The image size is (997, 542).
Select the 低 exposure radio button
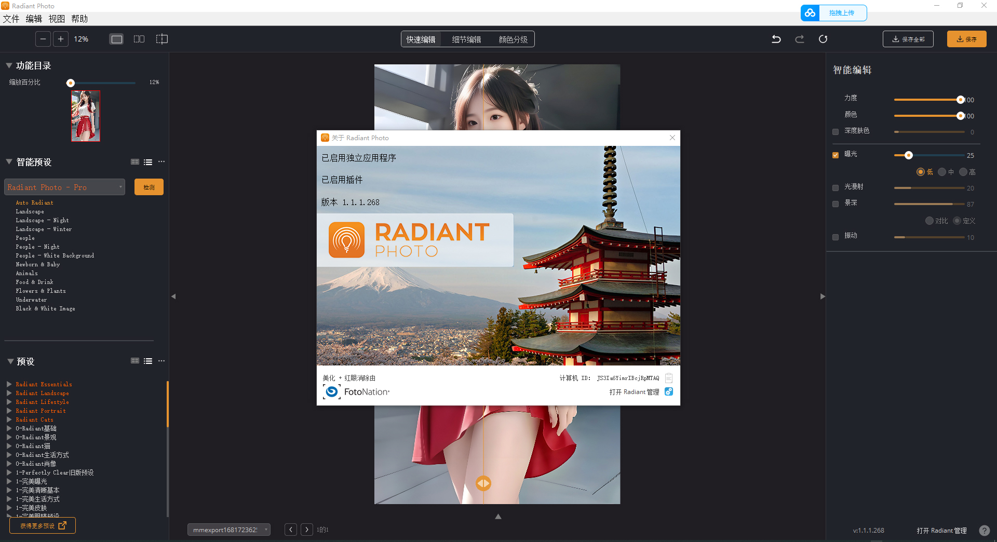click(921, 172)
